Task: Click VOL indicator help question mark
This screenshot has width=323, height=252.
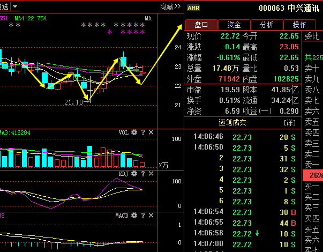Action: tap(143, 132)
